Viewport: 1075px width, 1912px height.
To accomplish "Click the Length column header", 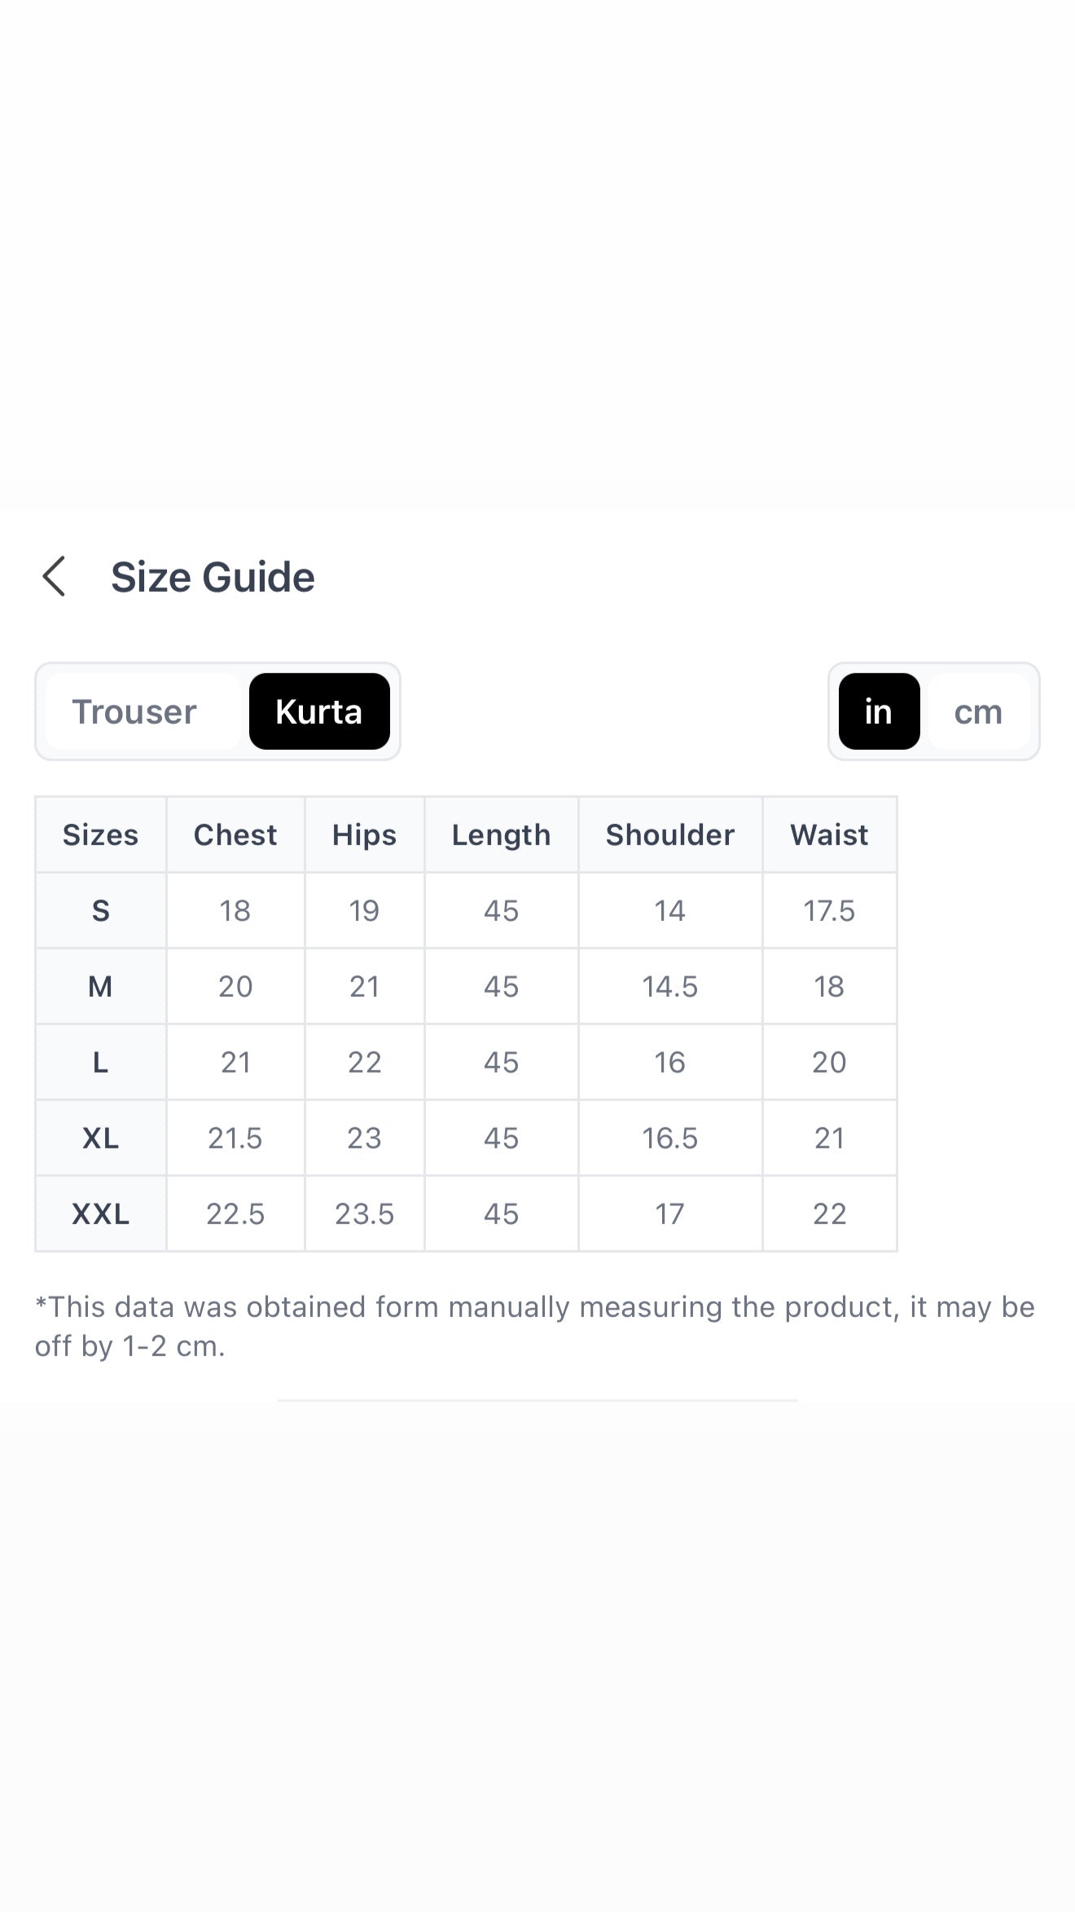I will click(501, 835).
